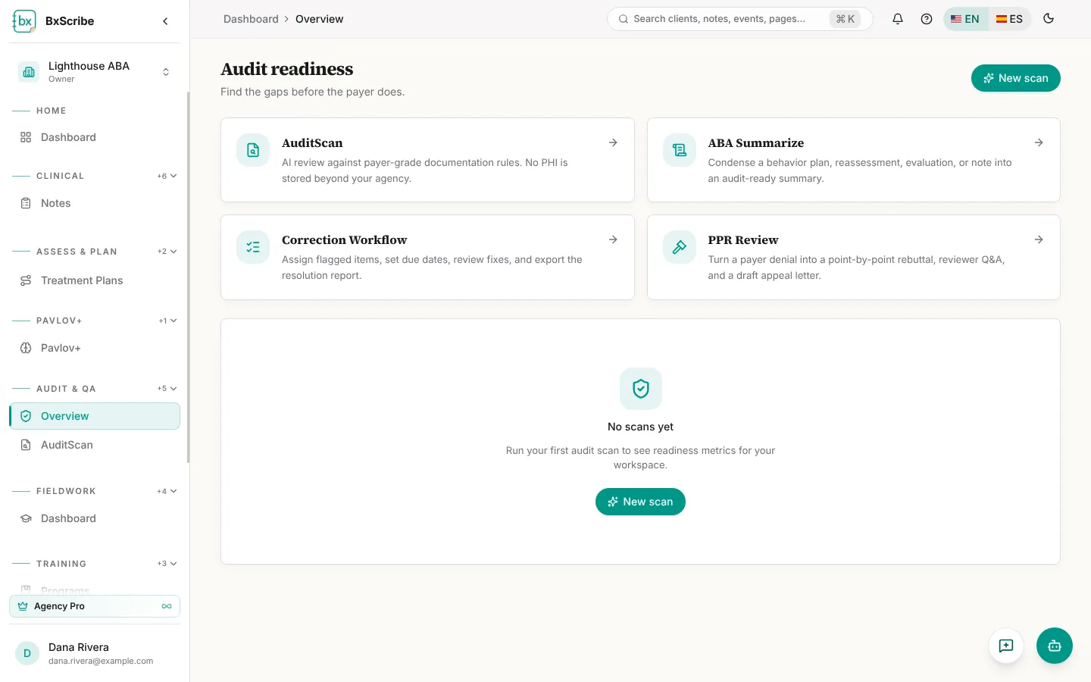This screenshot has width=1091, height=682.
Task: Click the search clients input field
Action: 740,19
